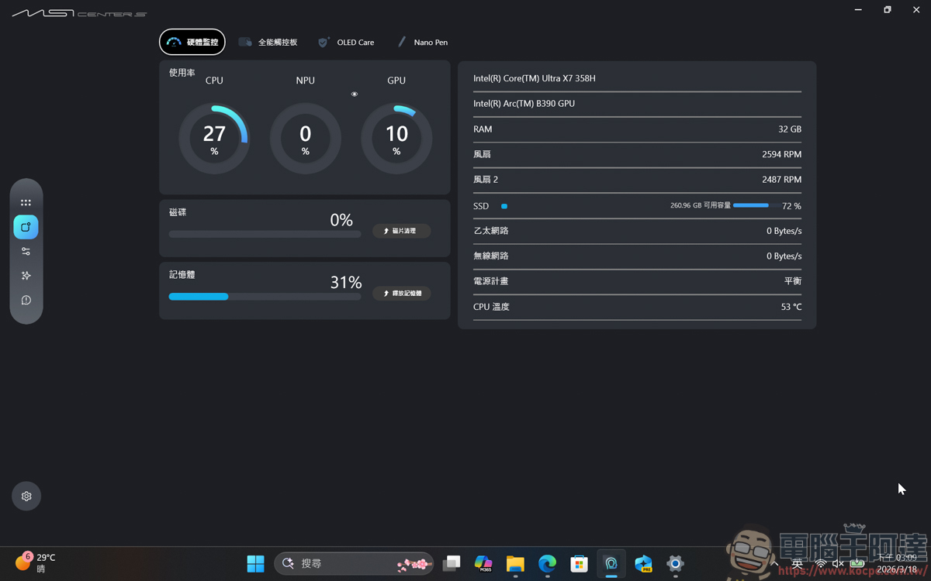931x581 pixels.
Task: Toggle Wi-Fi from the system tray icon
Action: pyautogui.click(x=821, y=564)
